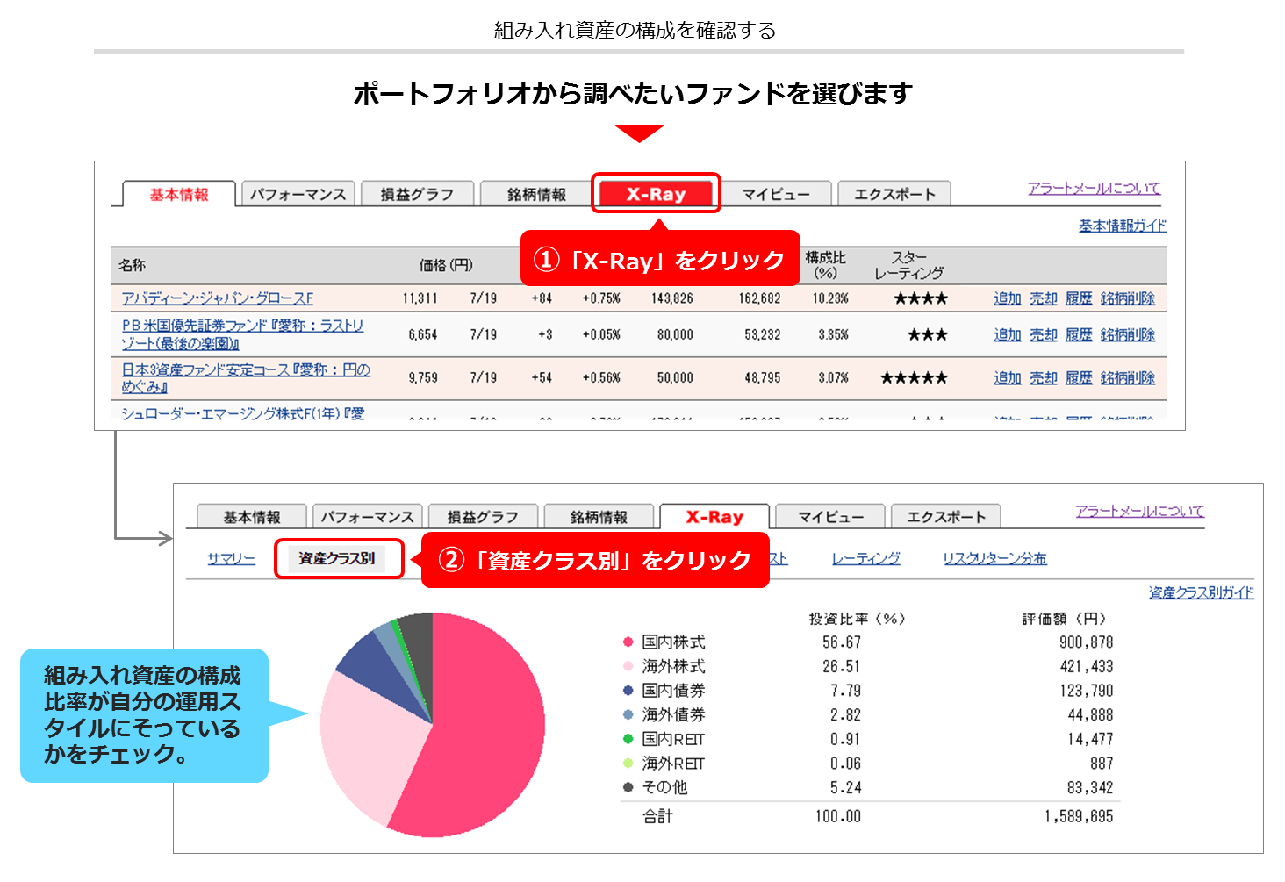Open the エクスポート tab in lower panel
This screenshot has height=882, width=1285.
pyautogui.click(x=945, y=518)
